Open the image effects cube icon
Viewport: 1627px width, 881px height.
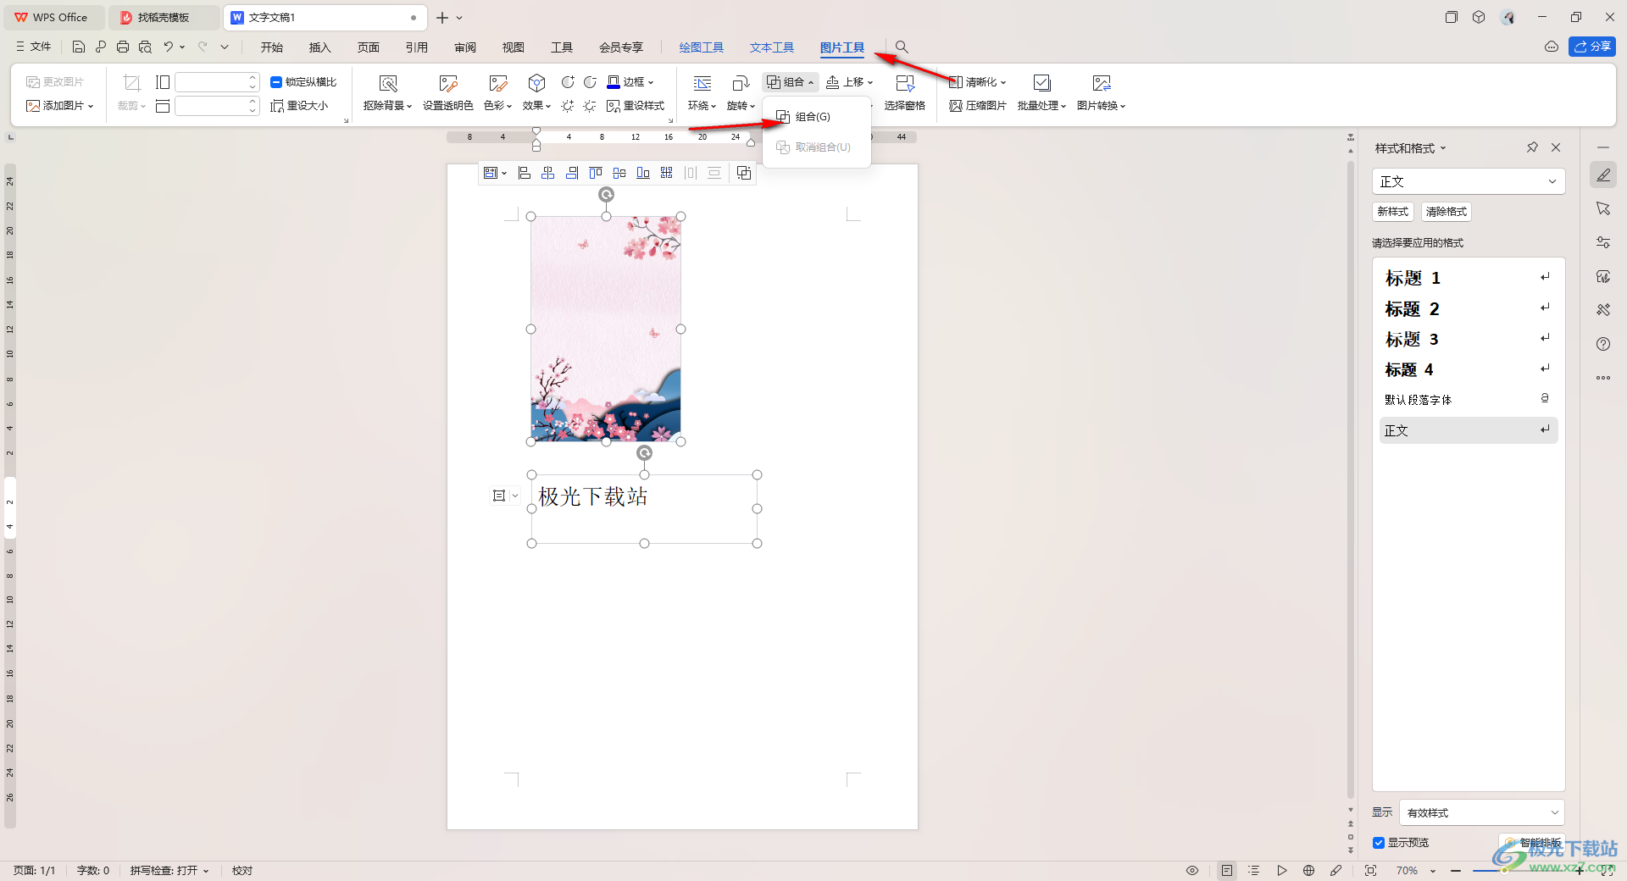point(536,83)
